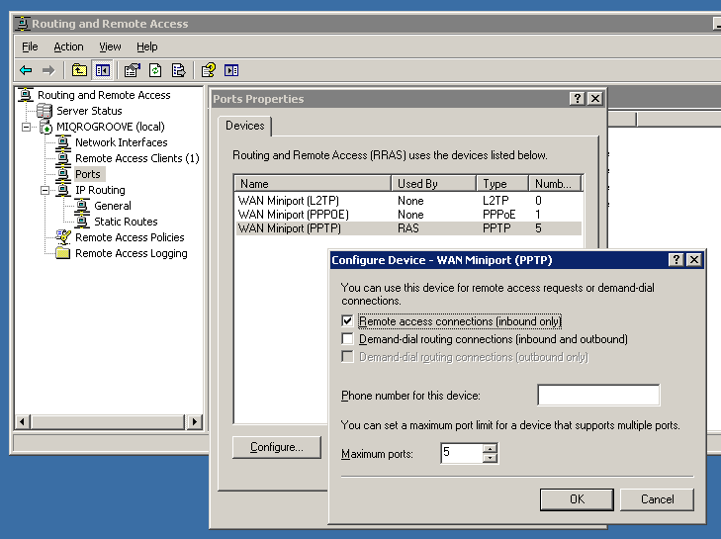
Task: Click the Phone number for this device field
Action: tap(598, 395)
